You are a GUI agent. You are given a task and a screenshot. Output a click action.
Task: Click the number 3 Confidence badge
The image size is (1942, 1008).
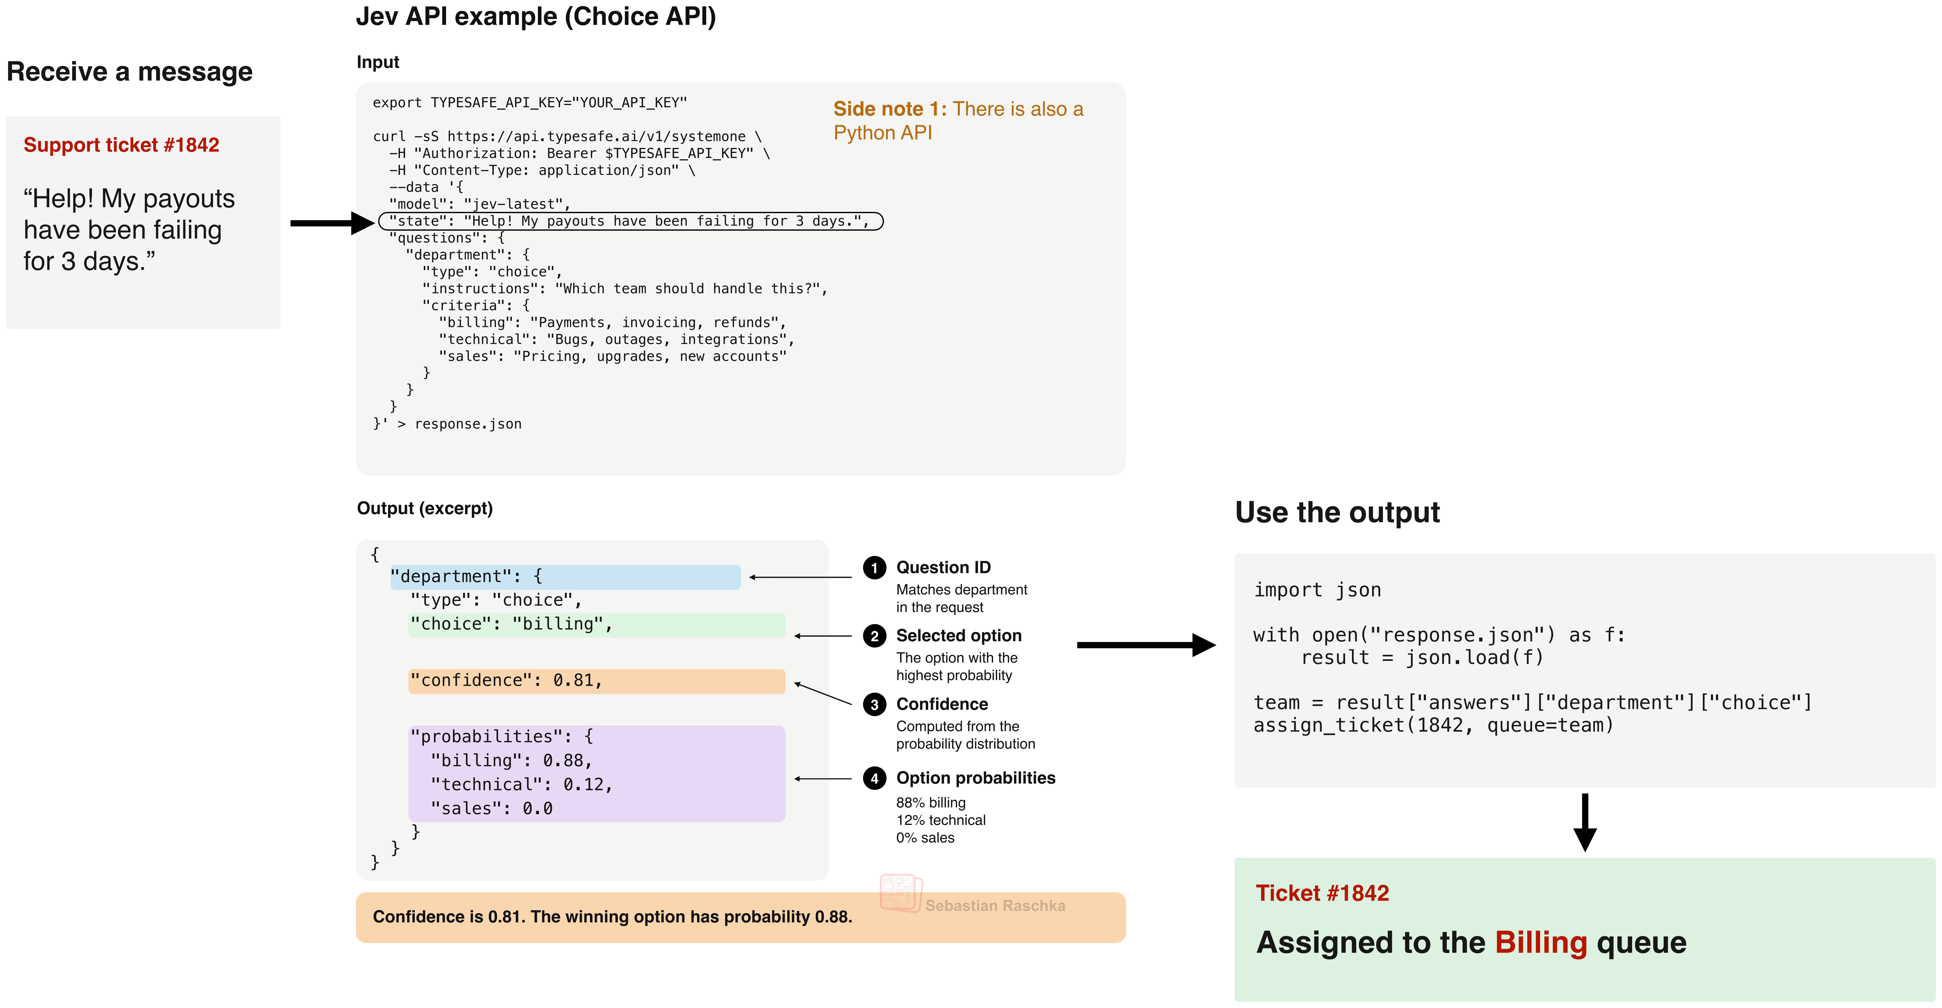click(874, 705)
